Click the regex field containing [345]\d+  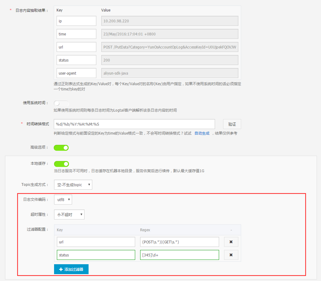click(179, 255)
